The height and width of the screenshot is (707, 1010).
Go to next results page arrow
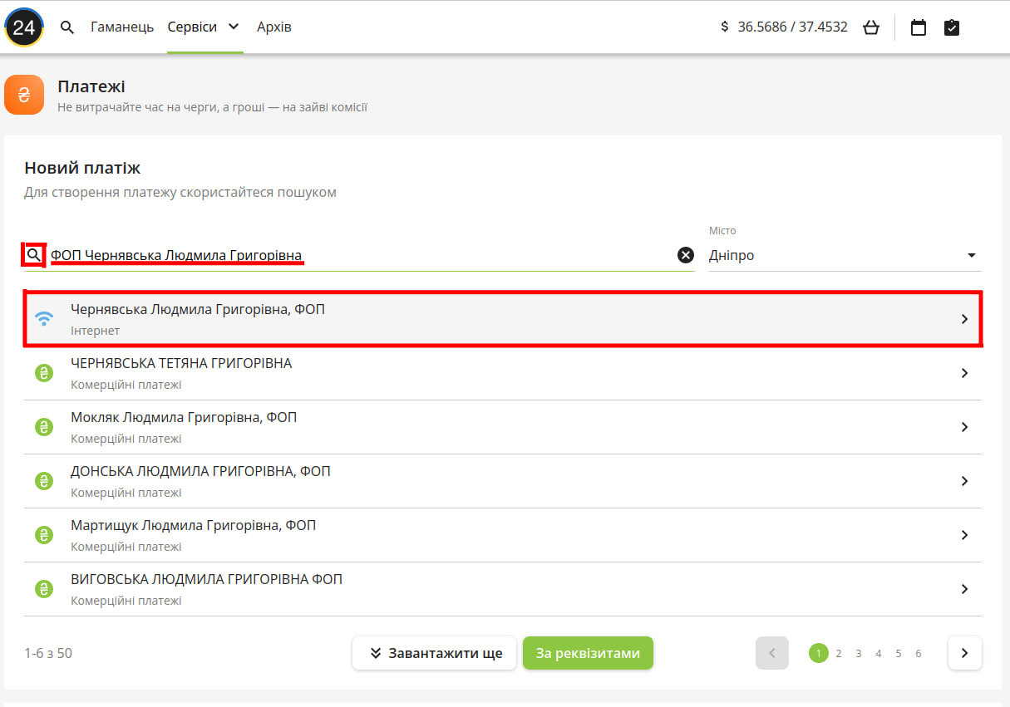coord(964,653)
